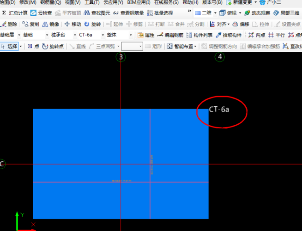Click the 删除 delete tool
302x231 pixels.
[9, 24]
